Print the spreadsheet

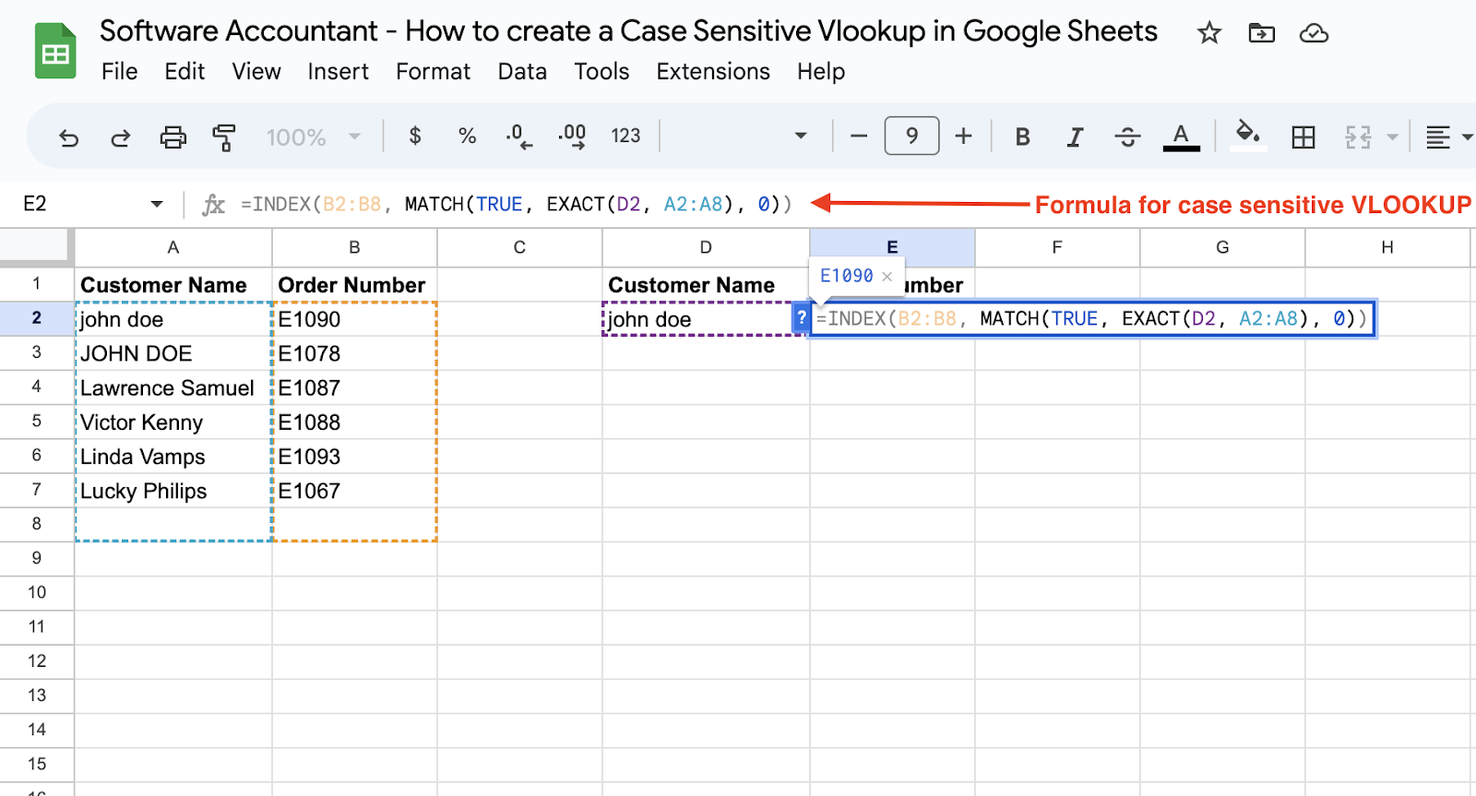point(173,137)
